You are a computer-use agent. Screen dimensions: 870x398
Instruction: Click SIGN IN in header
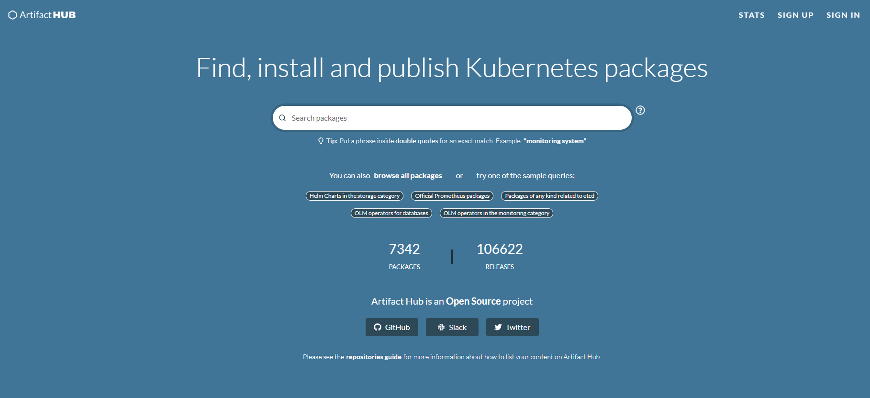coord(843,15)
